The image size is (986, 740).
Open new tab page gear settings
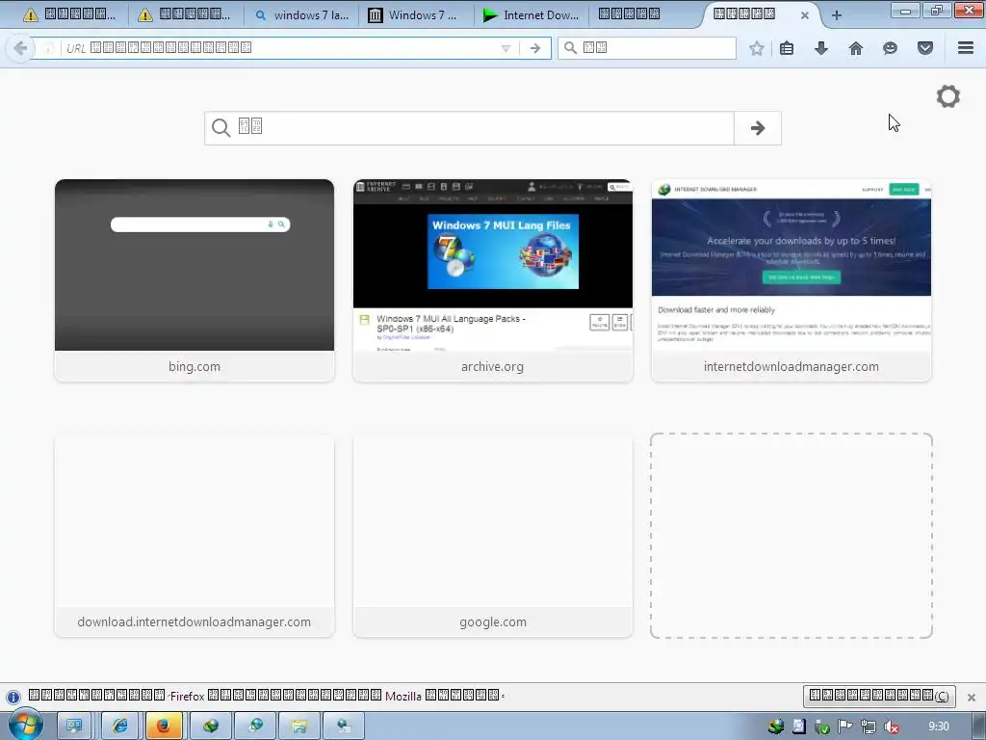point(948,96)
